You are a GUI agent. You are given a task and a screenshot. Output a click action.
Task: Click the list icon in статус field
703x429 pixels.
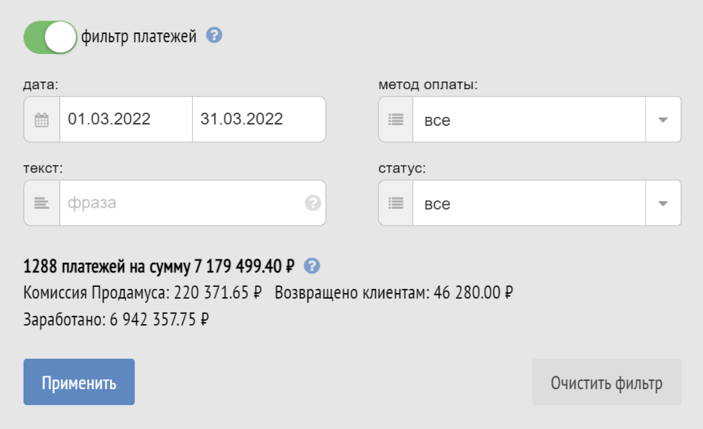(396, 203)
